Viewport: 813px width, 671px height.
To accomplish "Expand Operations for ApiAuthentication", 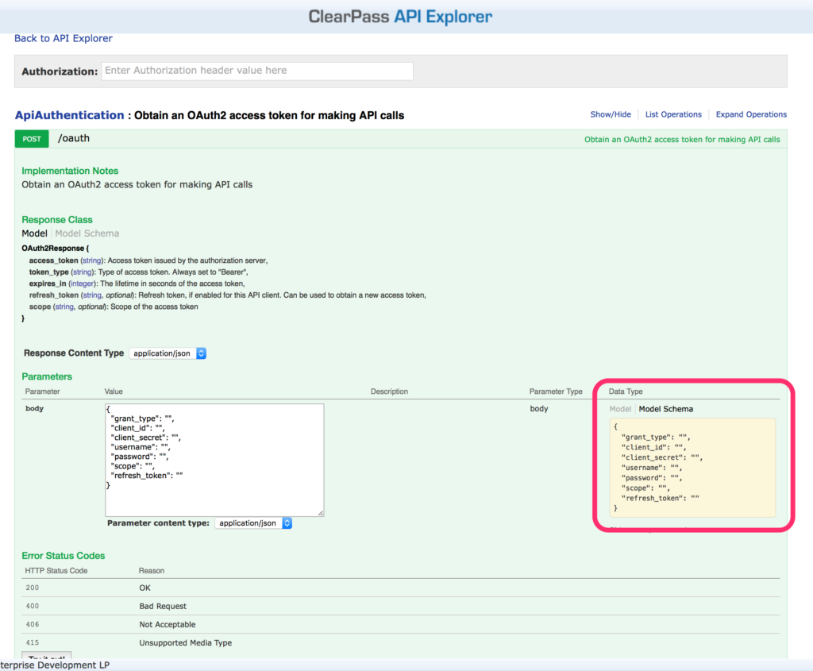I will point(751,114).
